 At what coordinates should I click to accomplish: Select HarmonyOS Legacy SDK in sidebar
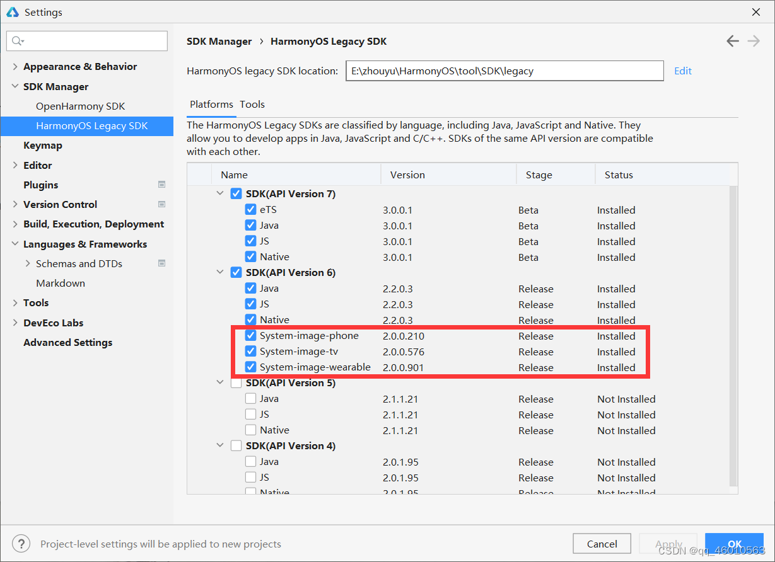tap(86, 126)
